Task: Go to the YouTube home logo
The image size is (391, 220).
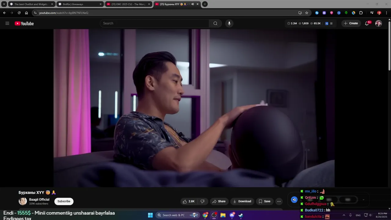Action: pyautogui.click(x=24, y=24)
